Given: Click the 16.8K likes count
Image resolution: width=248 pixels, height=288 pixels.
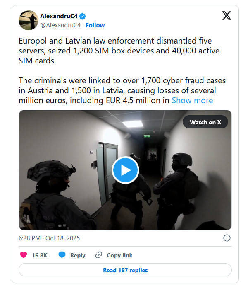Looking at the screenshot, I should click(40, 255).
